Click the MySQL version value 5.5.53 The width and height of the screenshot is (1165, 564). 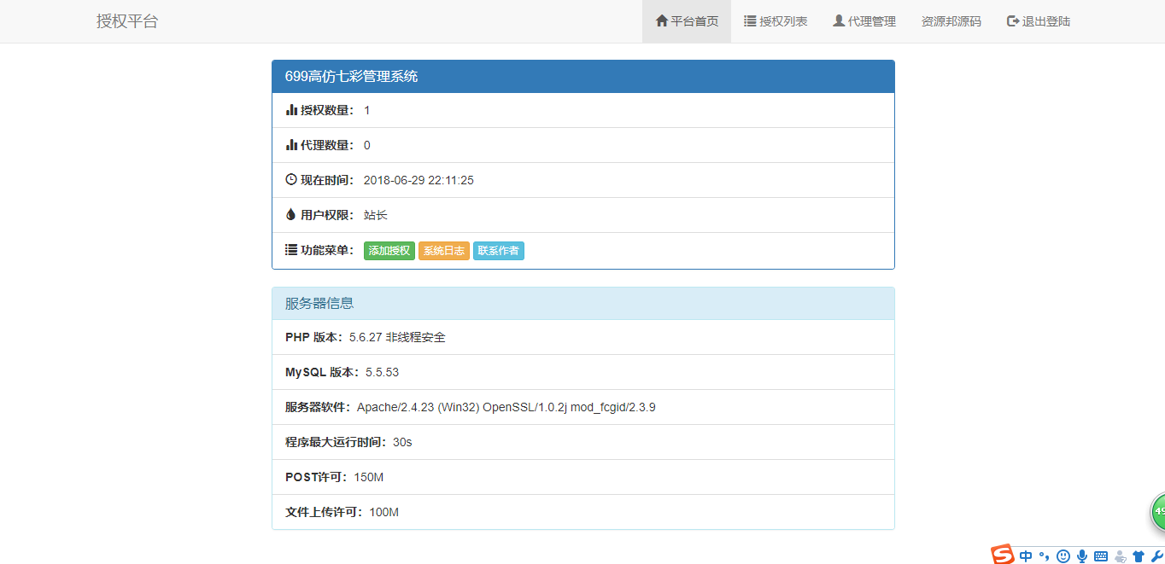pyautogui.click(x=382, y=372)
